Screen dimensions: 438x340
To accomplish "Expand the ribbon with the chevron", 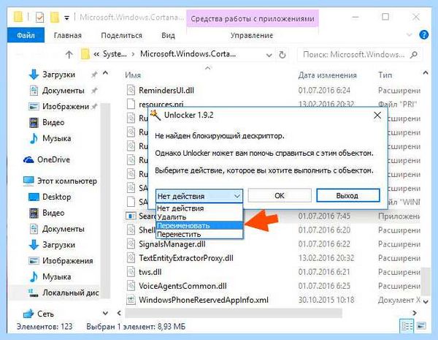I will [410, 35].
